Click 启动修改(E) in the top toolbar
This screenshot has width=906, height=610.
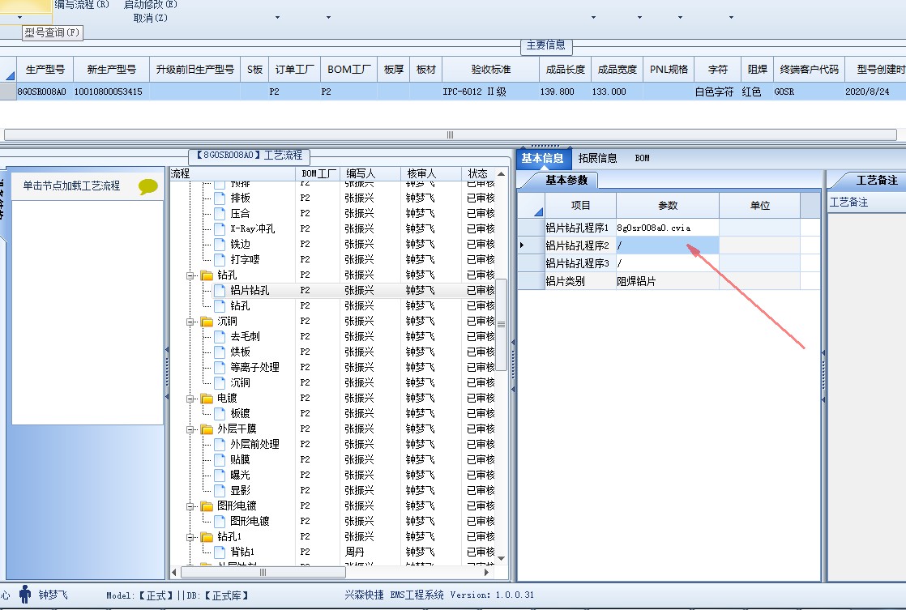[150, 5]
